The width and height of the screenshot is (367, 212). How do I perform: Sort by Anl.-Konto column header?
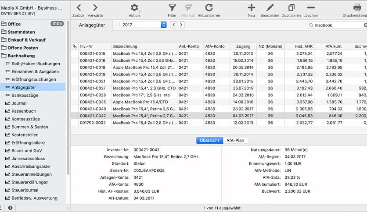point(190,46)
